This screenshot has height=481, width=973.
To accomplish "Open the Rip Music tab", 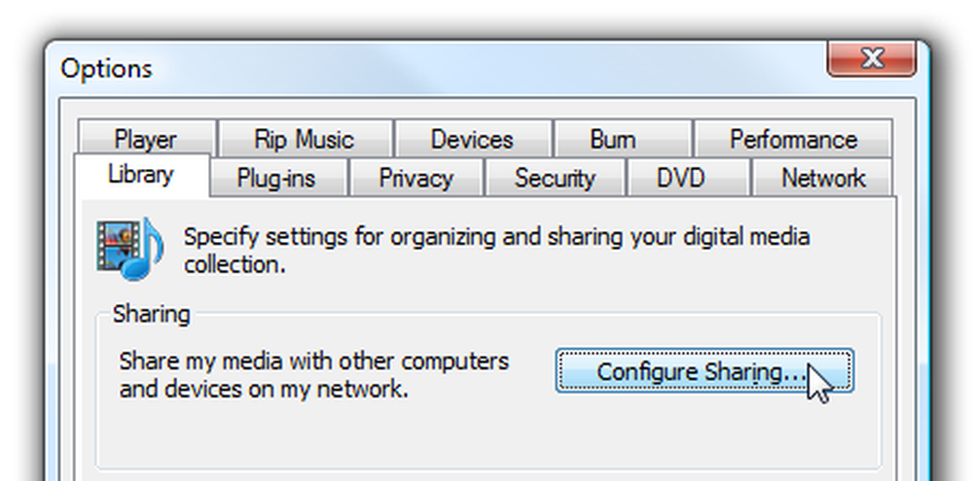I will (305, 139).
